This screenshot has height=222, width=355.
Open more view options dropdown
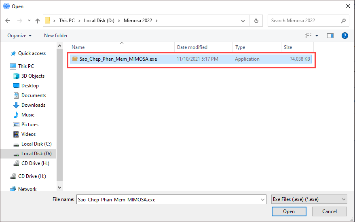pyautogui.click(x=317, y=36)
